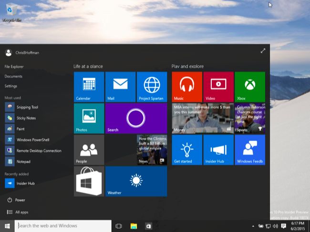This screenshot has width=310, height=232.
Task: Launch Windows PowerShell from Most used
Action: (27, 140)
